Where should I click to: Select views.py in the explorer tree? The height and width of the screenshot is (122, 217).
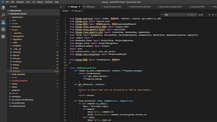tap(33, 71)
